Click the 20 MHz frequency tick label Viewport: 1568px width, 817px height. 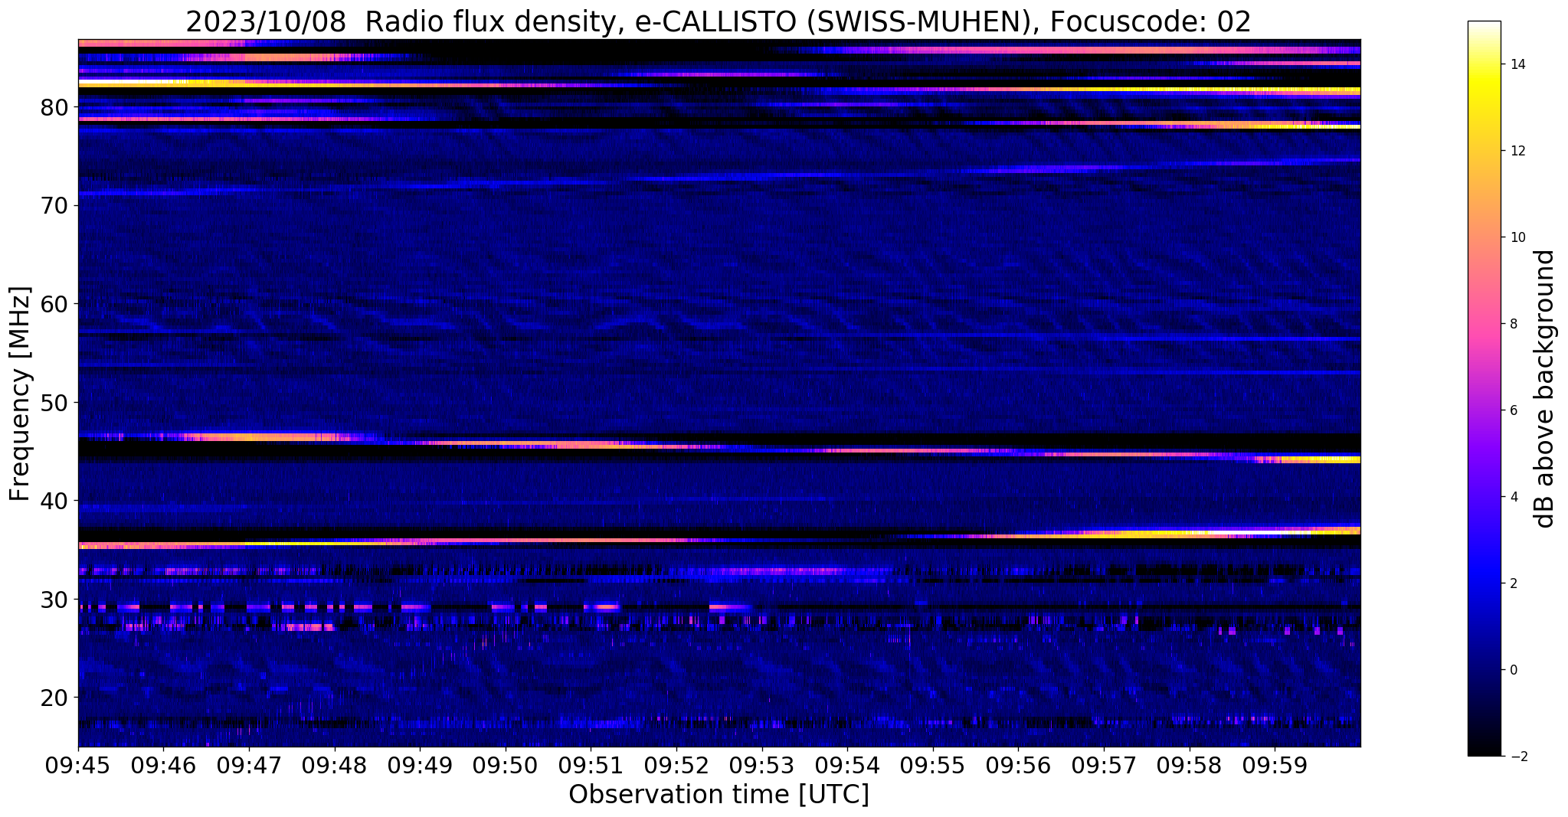(x=54, y=698)
